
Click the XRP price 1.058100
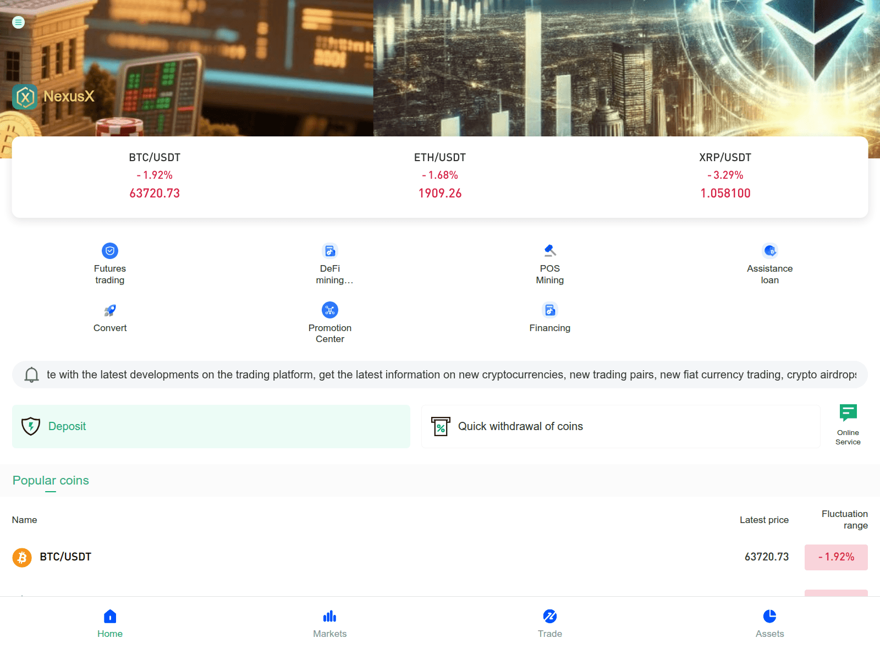click(725, 194)
